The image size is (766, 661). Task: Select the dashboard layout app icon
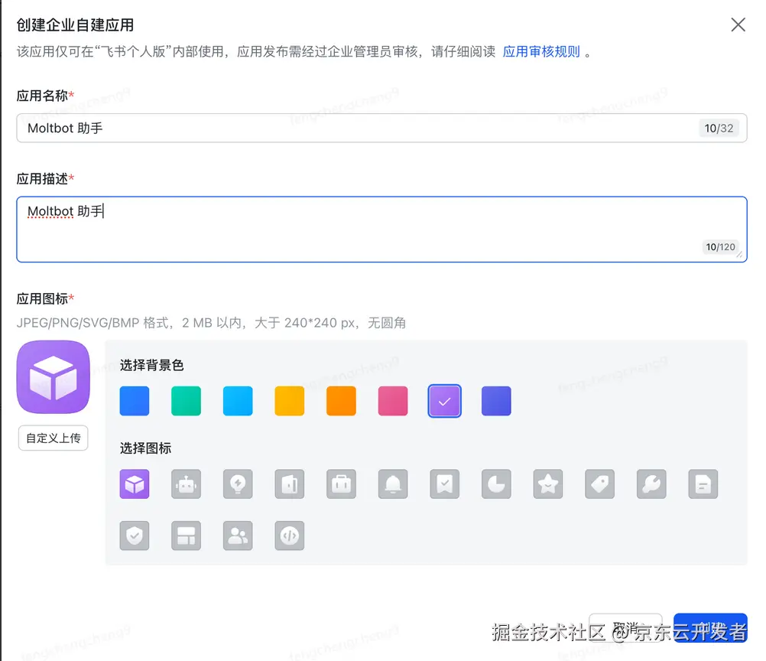pos(186,536)
